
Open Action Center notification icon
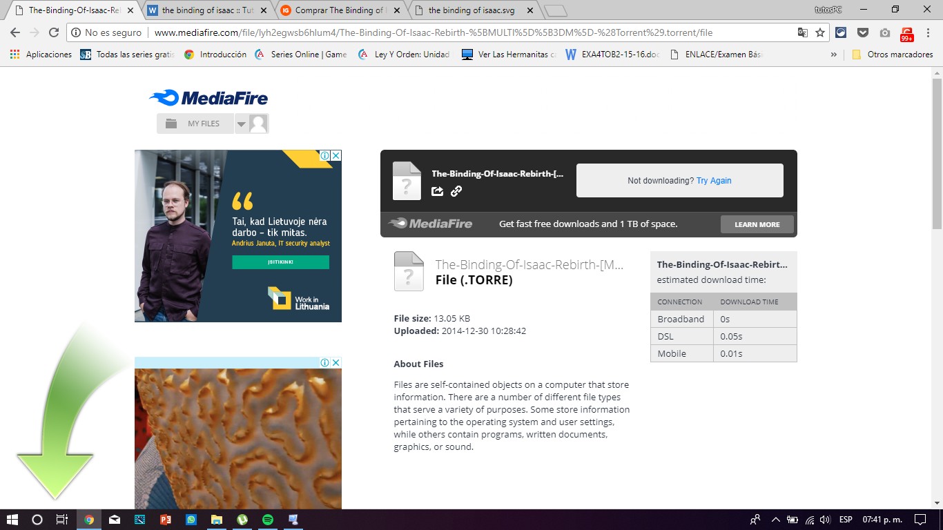(x=920, y=520)
